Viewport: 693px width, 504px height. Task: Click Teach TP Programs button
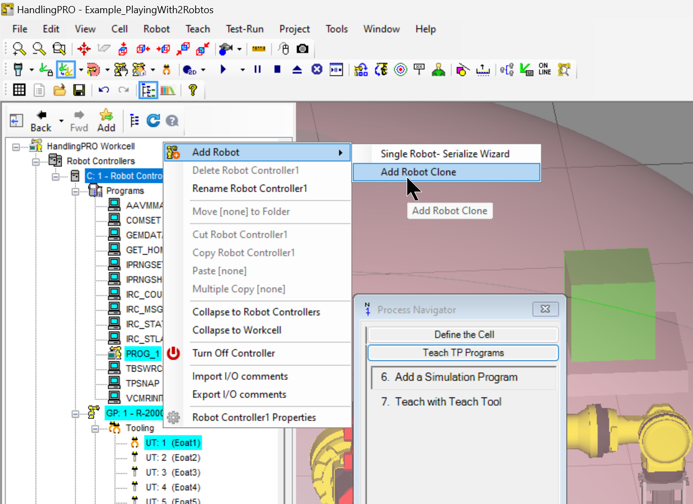[x=463, y=353]
